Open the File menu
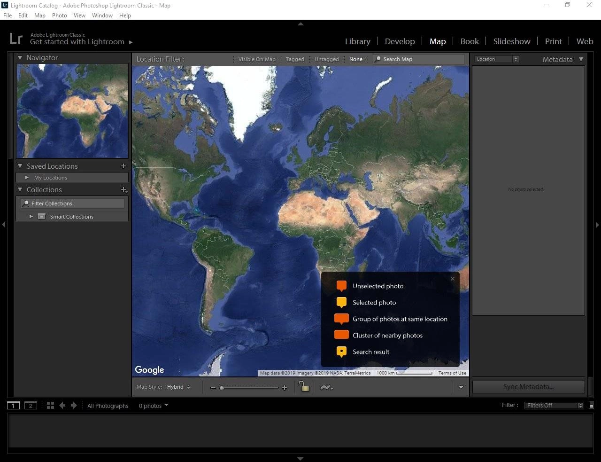The height and width of the screenshot is (462, 601). click(x=8, y=15)
